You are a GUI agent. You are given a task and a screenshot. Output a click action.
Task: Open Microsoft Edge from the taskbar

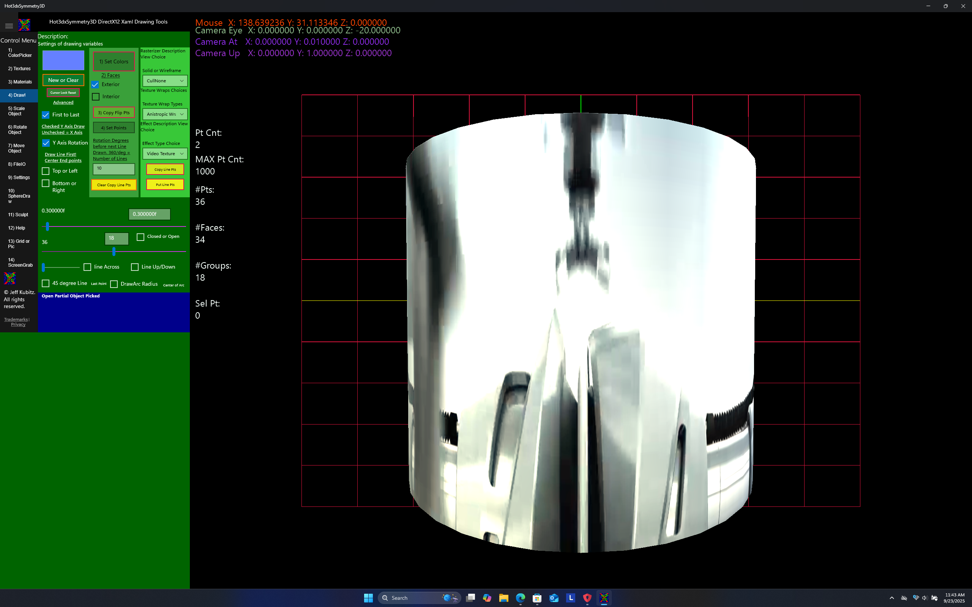521,598
